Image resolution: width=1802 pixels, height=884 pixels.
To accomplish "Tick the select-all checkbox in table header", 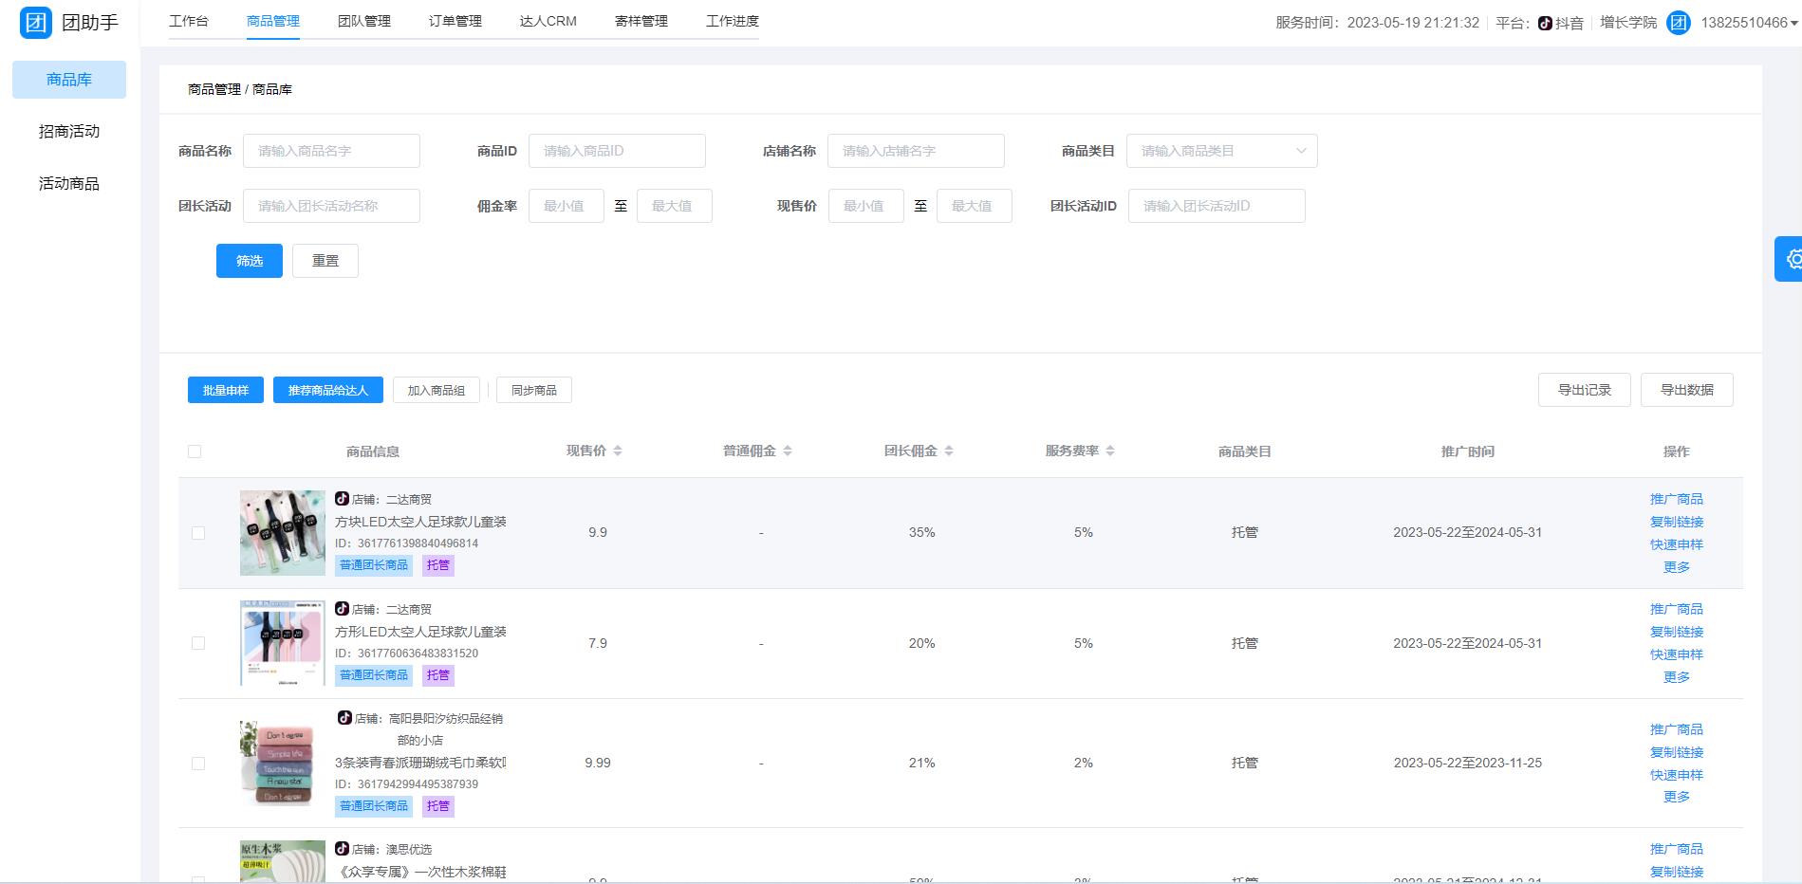I will (195, 451).
